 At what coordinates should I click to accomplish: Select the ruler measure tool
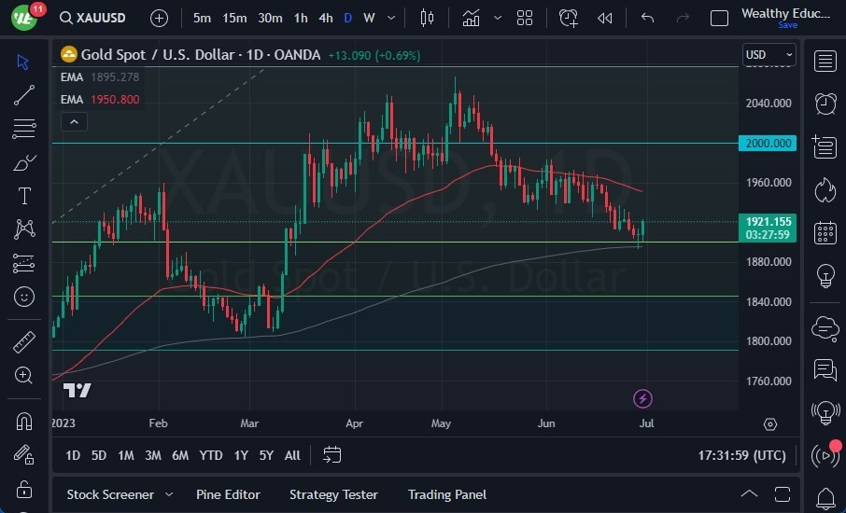pyautogui.click(x=24, y=342)
